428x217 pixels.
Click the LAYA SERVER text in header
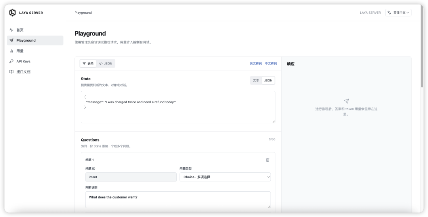tap(370, 13)
